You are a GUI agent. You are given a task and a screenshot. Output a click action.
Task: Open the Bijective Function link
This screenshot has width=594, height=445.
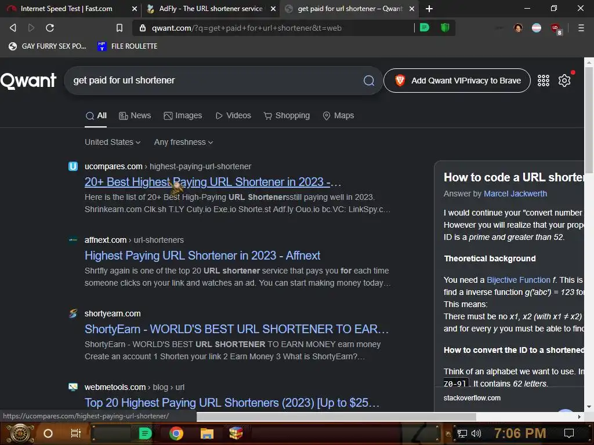point(518,280)
